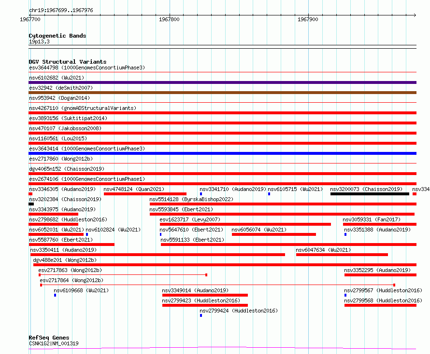This screenshot has height=354, width=430.
Task: Select the black bar under nsv3200073 (Chaisson2019)
Action: [370, 194]
